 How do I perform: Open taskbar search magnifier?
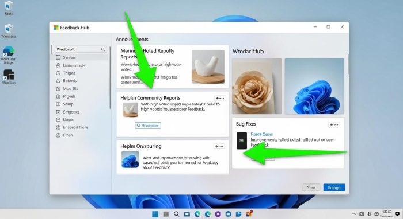(x=176, y=214)
